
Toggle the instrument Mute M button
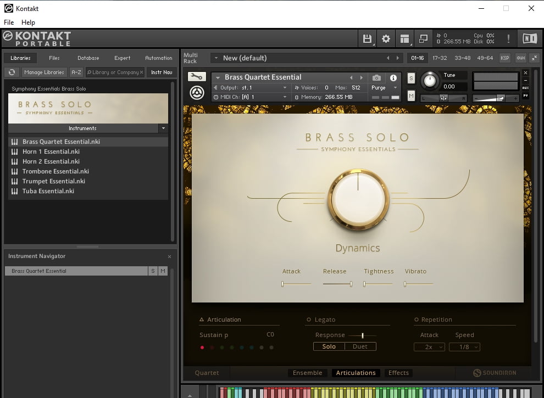[411, 96]
